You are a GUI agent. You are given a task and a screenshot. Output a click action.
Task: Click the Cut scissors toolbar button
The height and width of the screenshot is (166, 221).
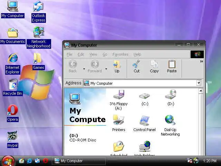136,67
